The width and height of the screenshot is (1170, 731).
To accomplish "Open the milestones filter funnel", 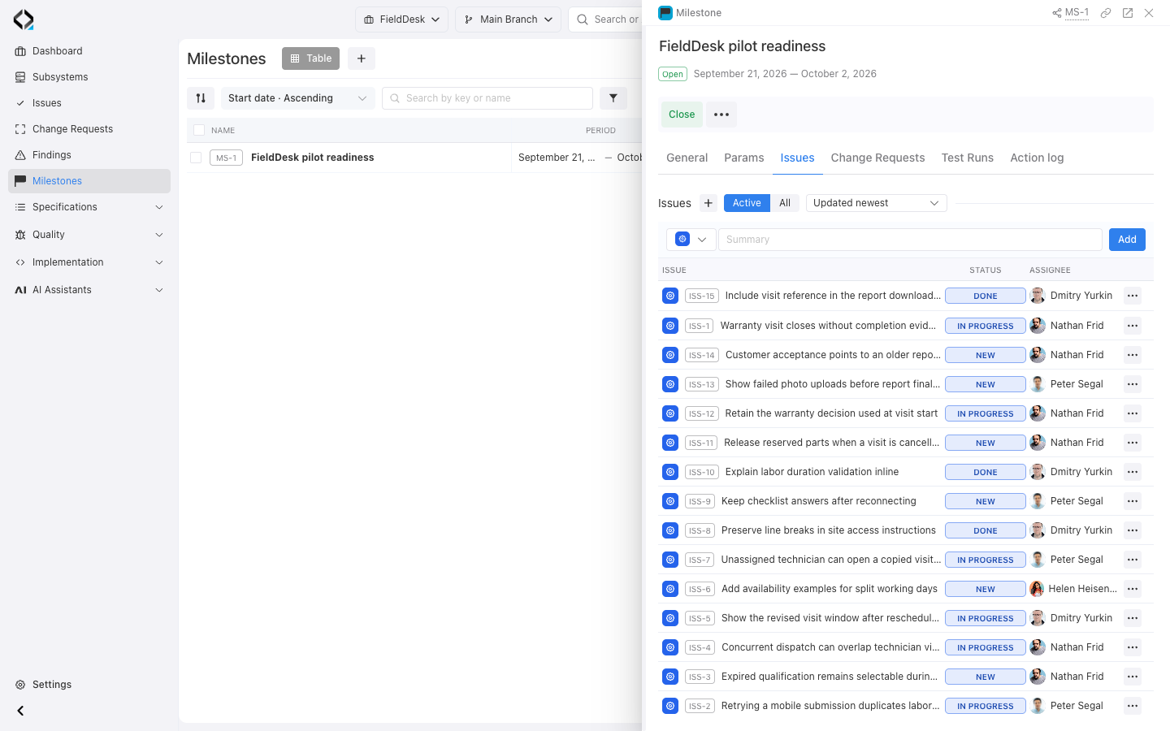I will coord(613,98).
